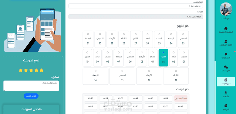Select the date radio for day 30
Image resolution: width=236 pixels, height=114 pixels.
click(x=100, y=34)
